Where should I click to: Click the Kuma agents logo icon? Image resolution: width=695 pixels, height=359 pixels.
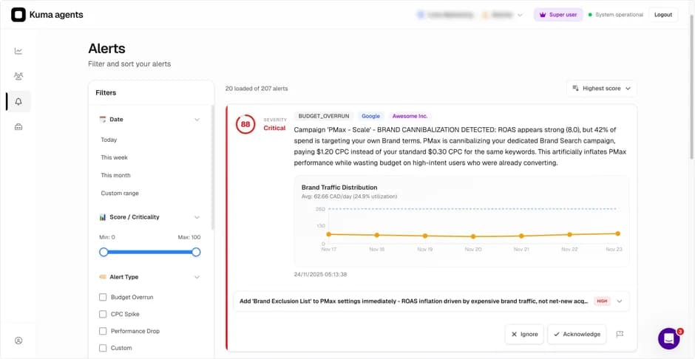tap(18, 15)
